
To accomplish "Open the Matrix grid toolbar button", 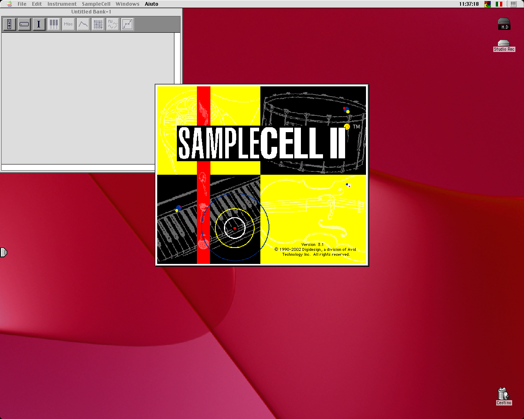I will pos(98,24).
